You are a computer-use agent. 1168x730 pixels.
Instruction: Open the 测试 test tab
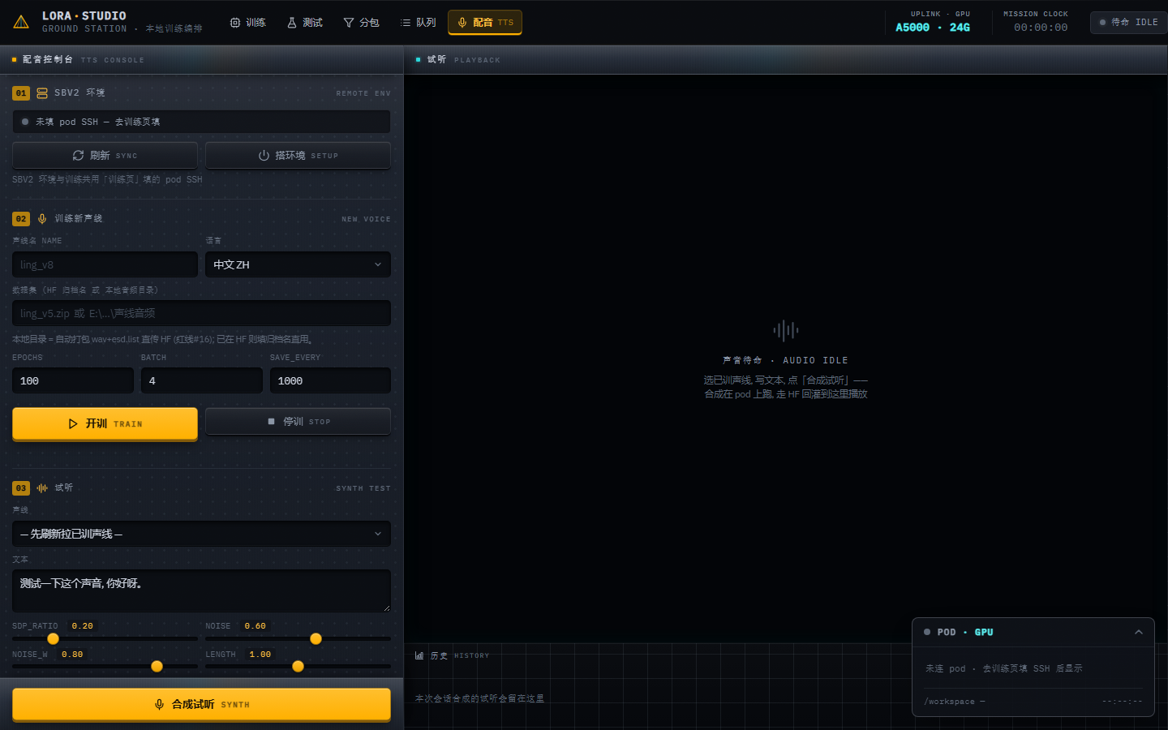[x=304, y=23]
